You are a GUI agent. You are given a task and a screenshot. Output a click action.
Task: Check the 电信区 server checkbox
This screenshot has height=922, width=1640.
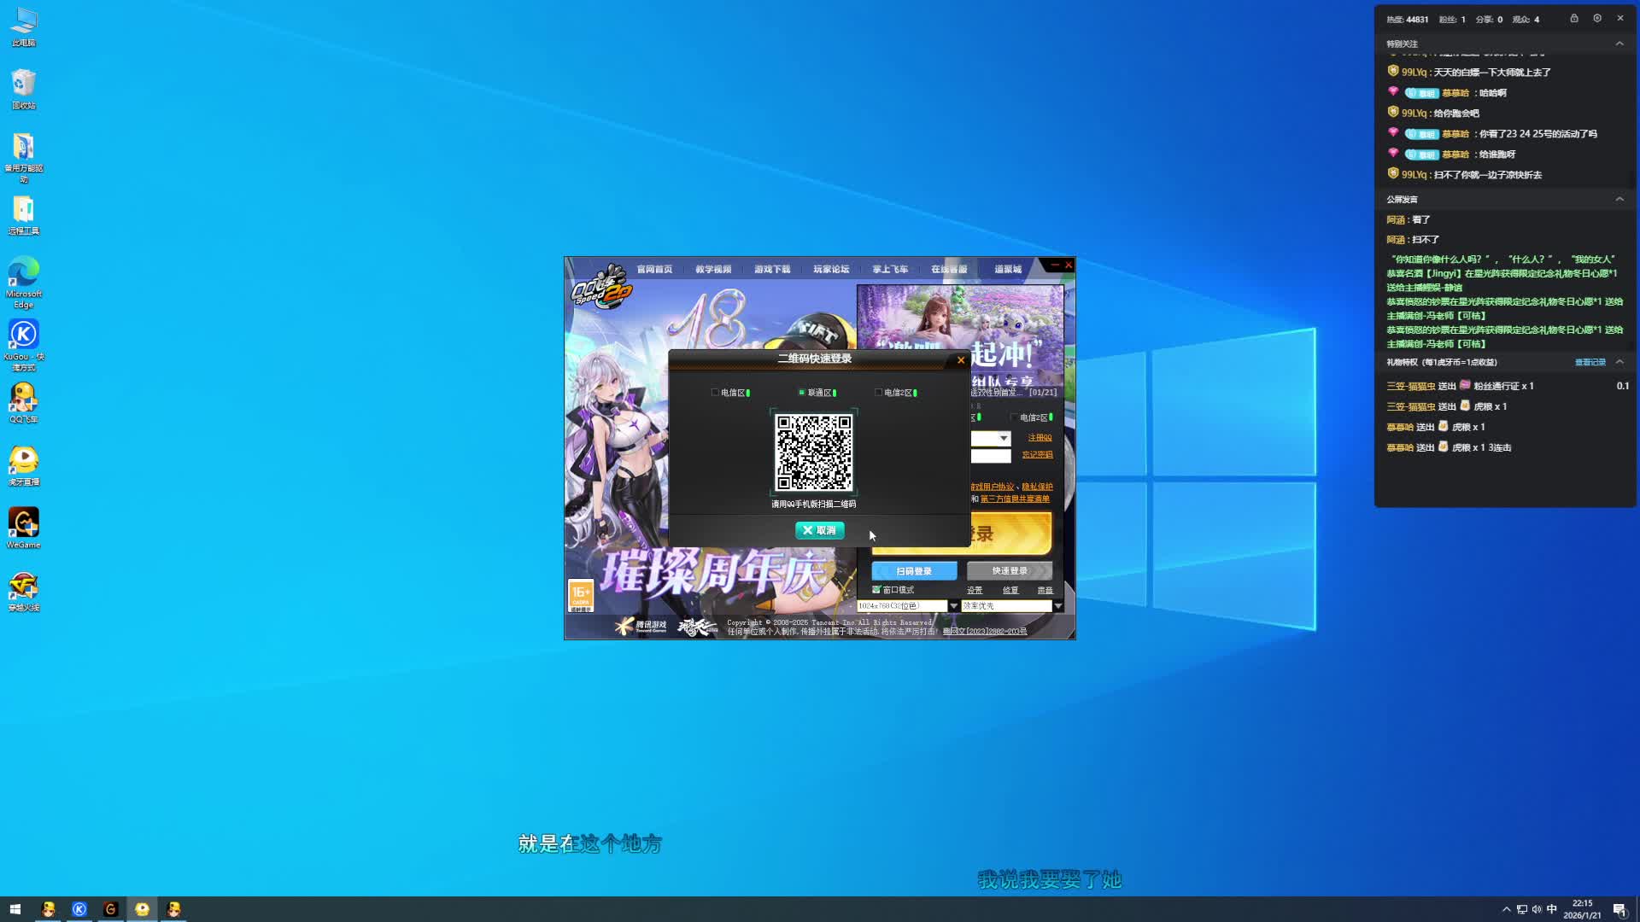coord(715,393)
